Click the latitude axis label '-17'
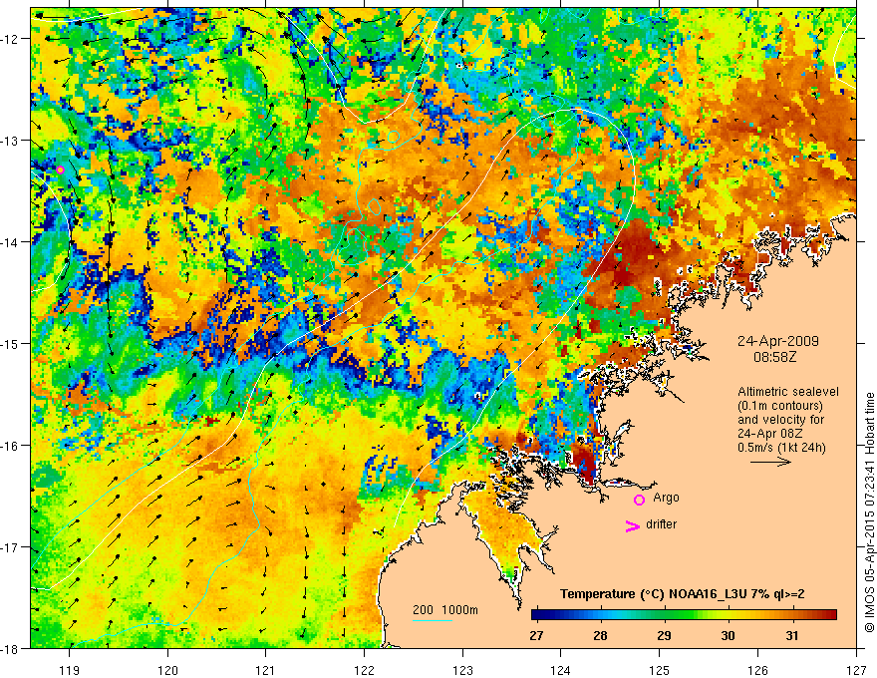Viewport: 877px width, 678px height. coord(11,547)
